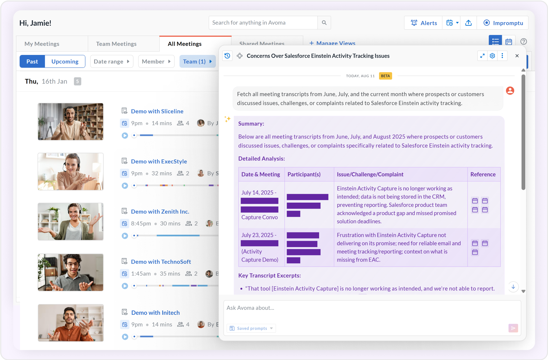
Task: Select the All Meetings tab
Action: click(195, 44)
